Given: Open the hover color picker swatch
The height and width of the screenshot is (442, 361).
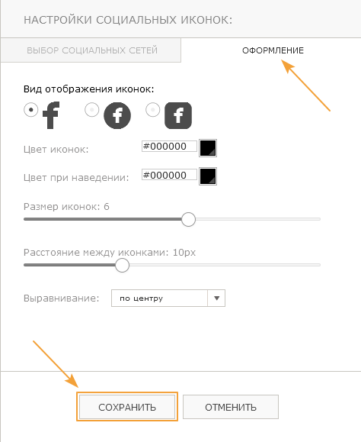Looking at the screenshot, I should (x=208, y=176).
